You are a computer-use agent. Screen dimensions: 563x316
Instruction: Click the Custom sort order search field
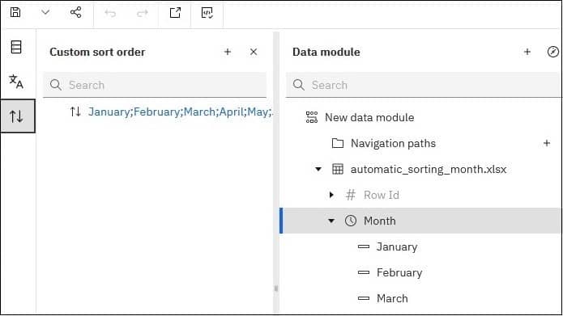pyautogui.click(x=155, y=85)
